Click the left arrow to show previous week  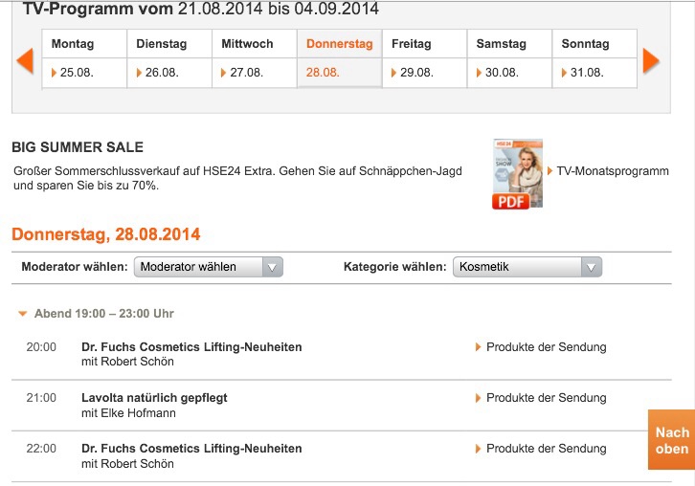tap(25, 60)
